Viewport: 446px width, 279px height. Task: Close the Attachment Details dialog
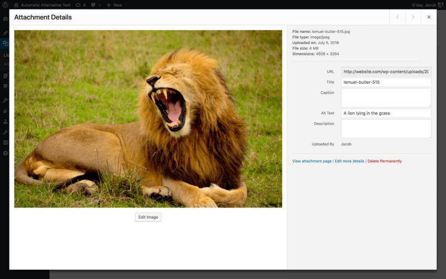(429, 17)
